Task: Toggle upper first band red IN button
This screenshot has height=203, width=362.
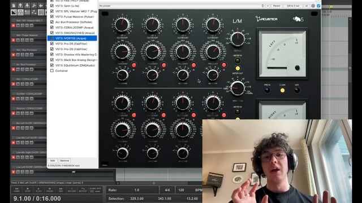Action: coord(133,65)
